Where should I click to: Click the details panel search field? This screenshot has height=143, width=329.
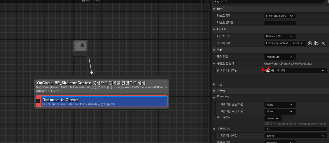(x=269, y=2)
